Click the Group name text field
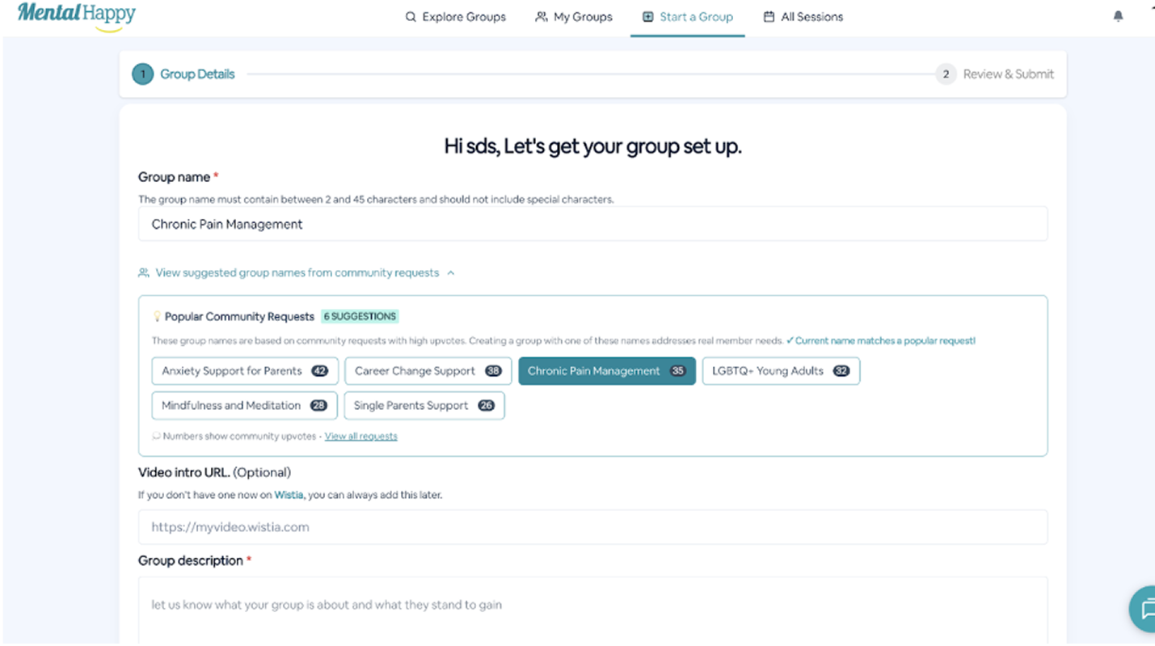 [592, 224]
